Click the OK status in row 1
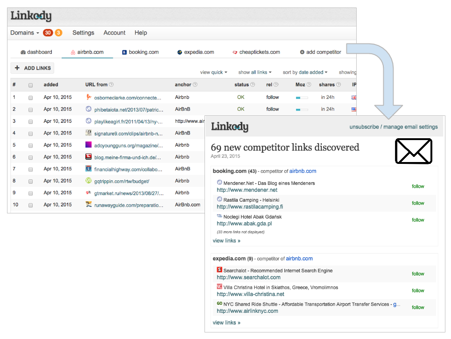This screenshot has width=451, height=339. point(241,97)
